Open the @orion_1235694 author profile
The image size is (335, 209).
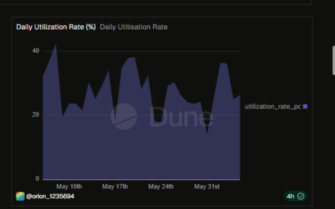pos(50,196)
